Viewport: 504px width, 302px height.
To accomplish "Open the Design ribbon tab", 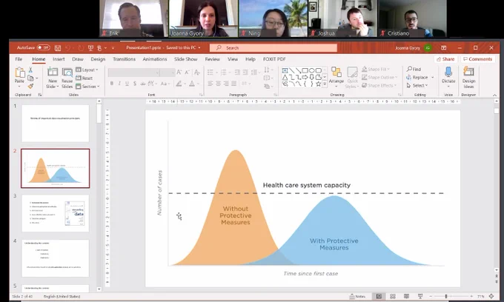I will [98, 59].
